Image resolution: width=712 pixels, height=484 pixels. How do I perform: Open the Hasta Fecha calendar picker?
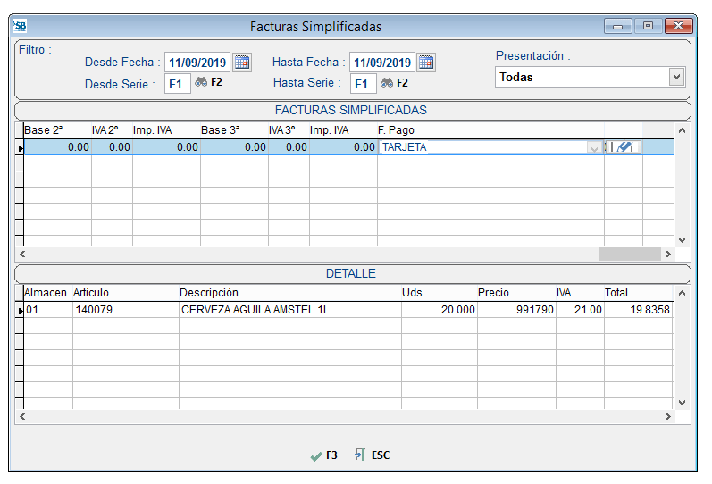(x=426, y=63)
